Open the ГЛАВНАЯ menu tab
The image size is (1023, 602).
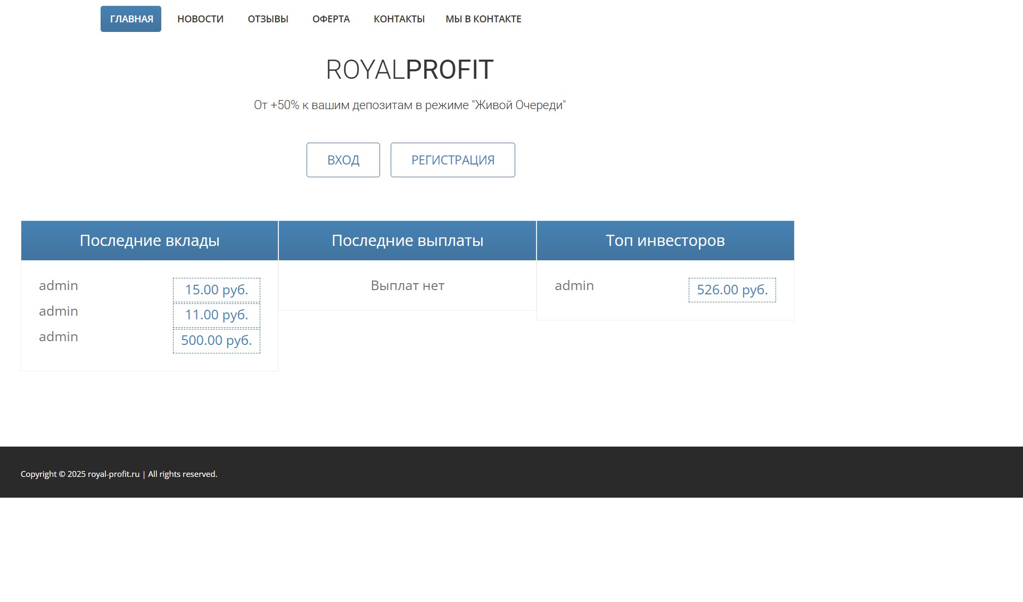tap(131, 19)
